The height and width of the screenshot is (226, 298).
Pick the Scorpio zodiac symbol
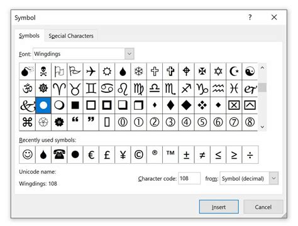[170, 89]
